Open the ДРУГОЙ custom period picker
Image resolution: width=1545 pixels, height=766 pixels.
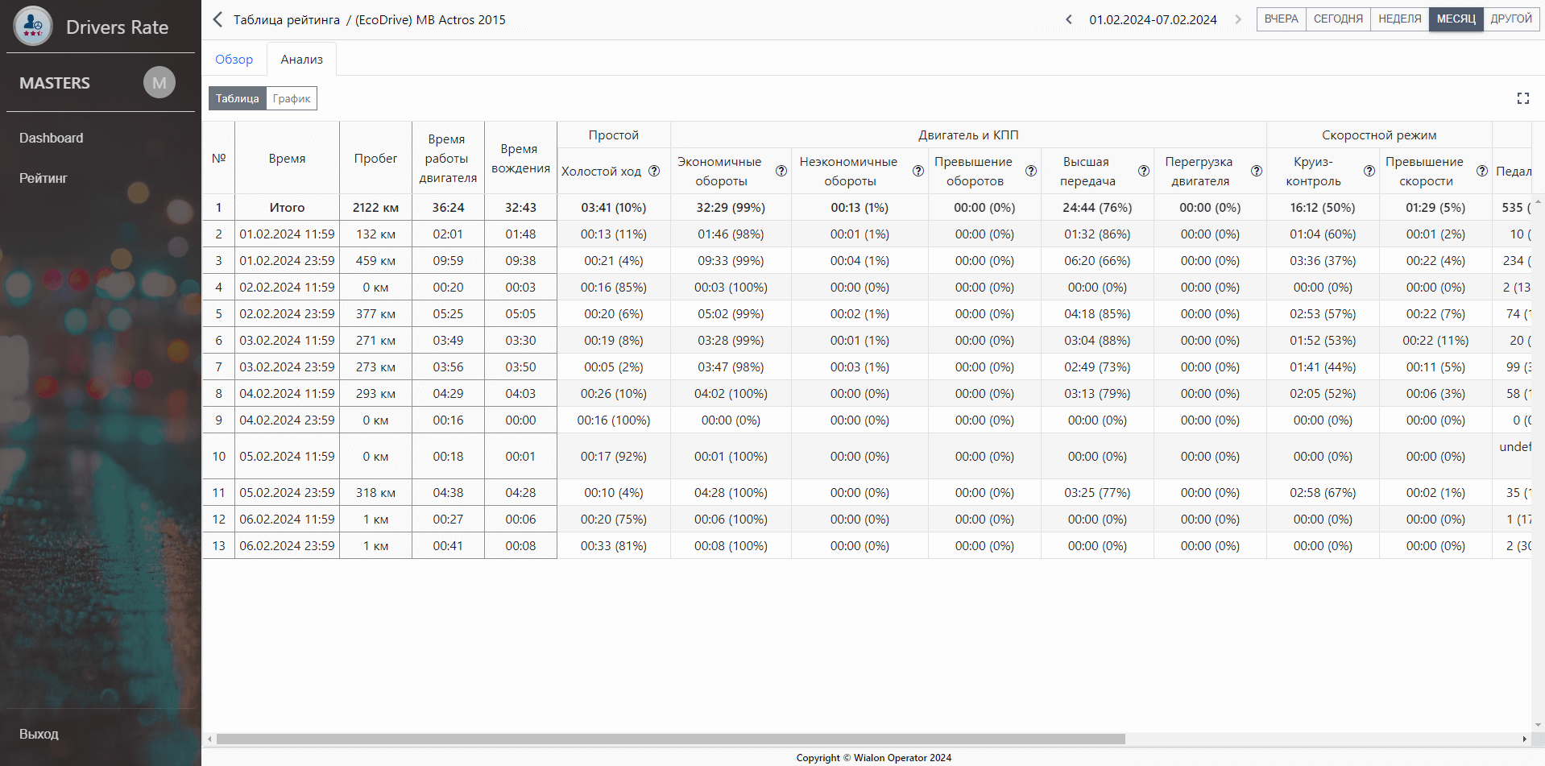(x=1510, y=19)
